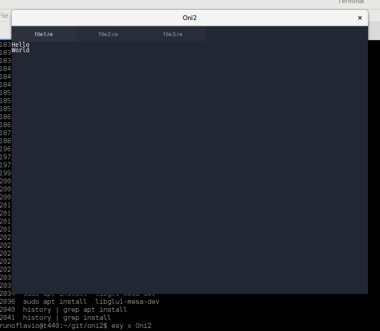Open the terminal File menu
380x331 pixels.
click(x=4, y=16)
